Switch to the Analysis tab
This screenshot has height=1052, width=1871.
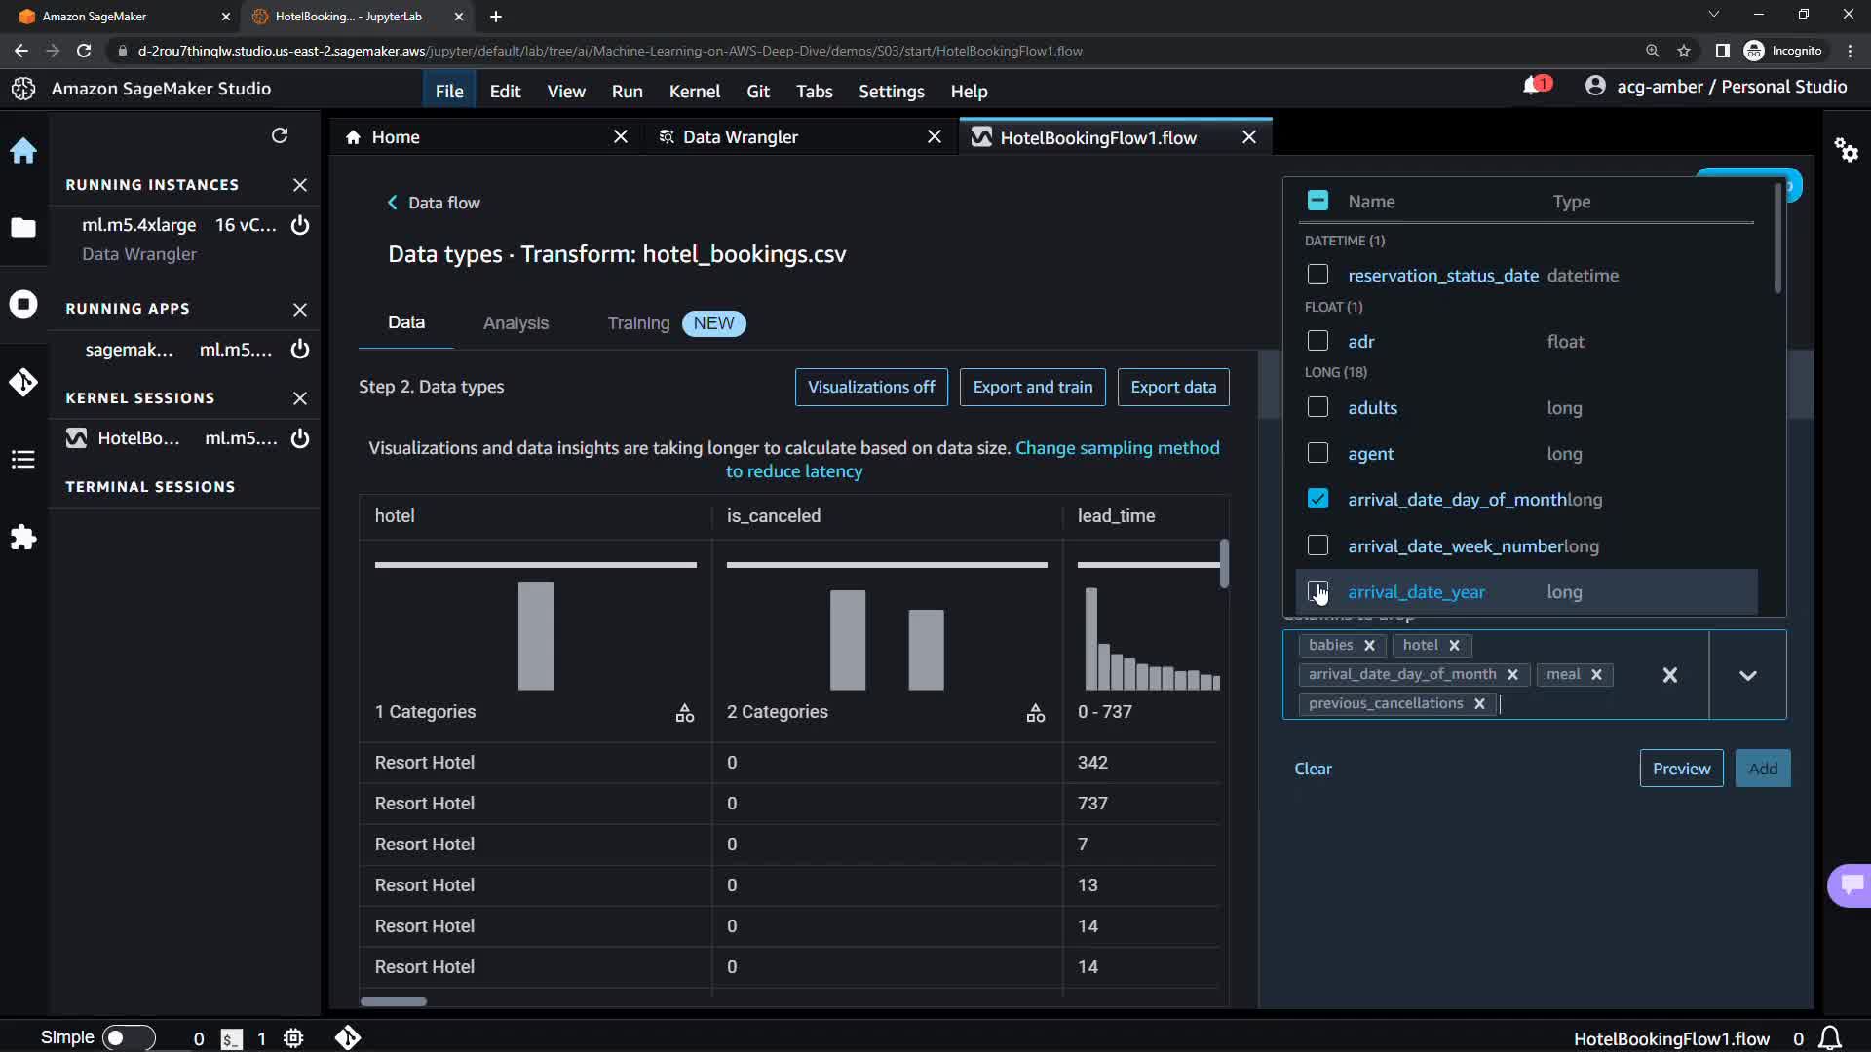point(515,323)
